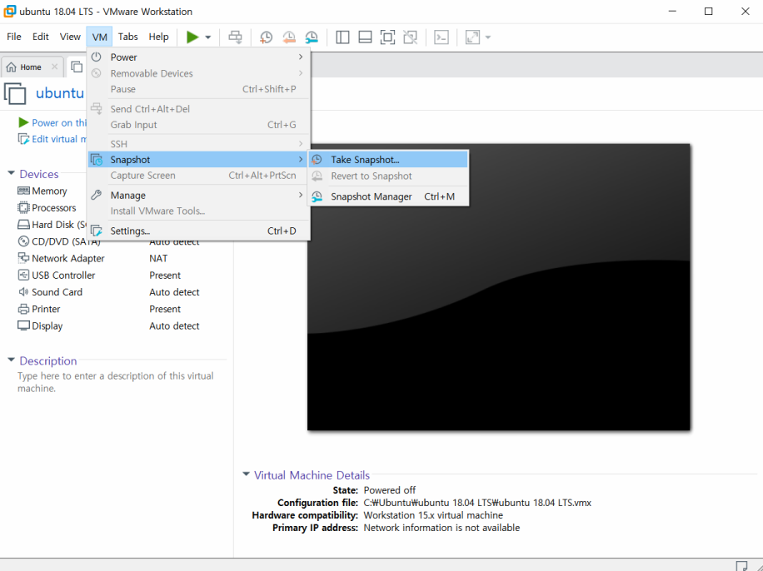Click the VM menu in the menu bar
Image resolution: width=763 pixels, height=571 pixels.
tap(99, 37)
